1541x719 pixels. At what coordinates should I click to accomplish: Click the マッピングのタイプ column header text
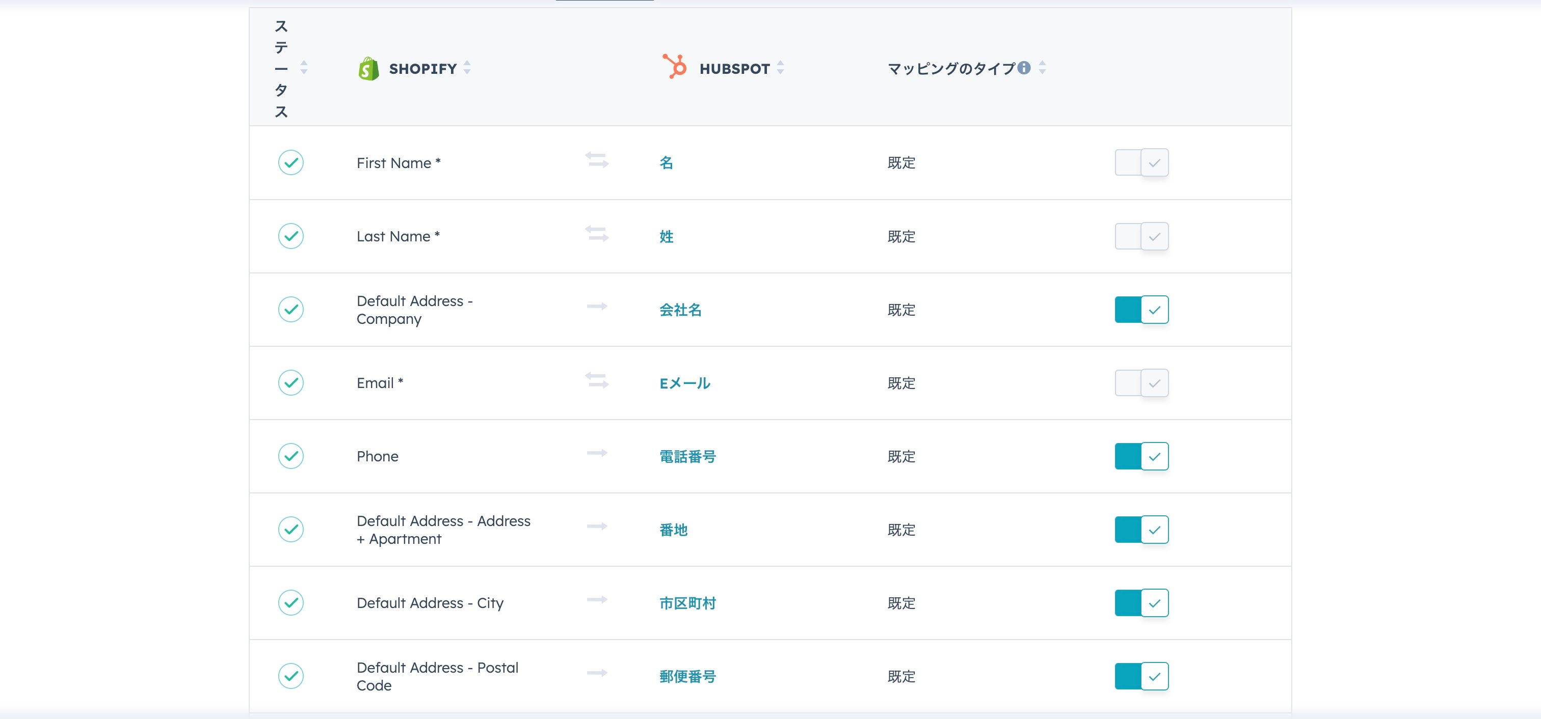point(951,68)
